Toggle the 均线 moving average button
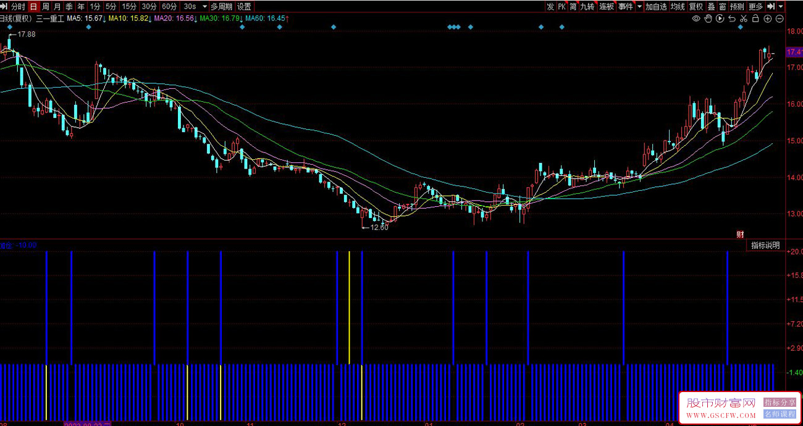Screen dimensions: 803x426 678,6
